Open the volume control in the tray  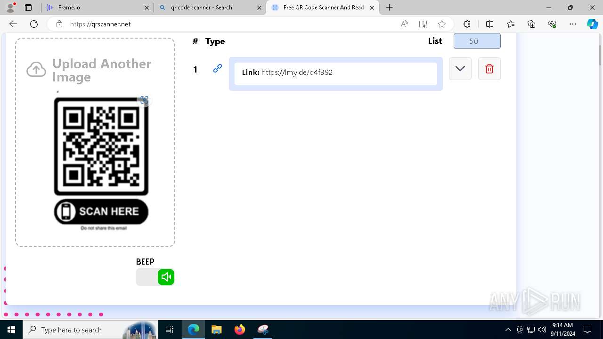(x=542, y=330)
